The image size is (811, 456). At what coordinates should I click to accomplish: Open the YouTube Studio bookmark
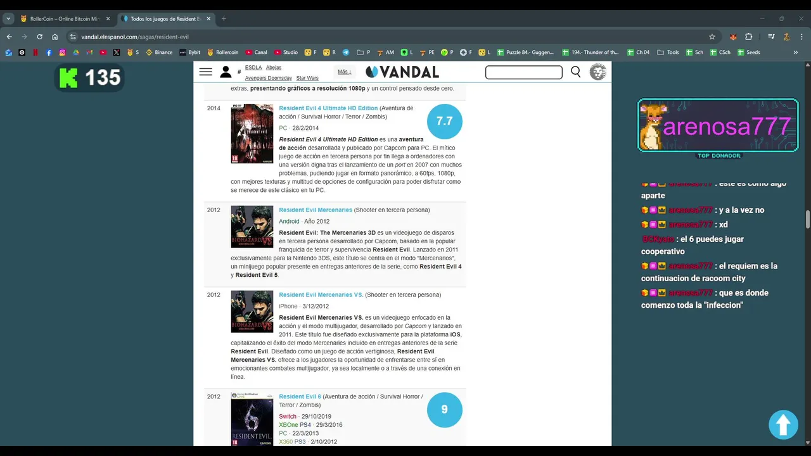coord(286,53)
